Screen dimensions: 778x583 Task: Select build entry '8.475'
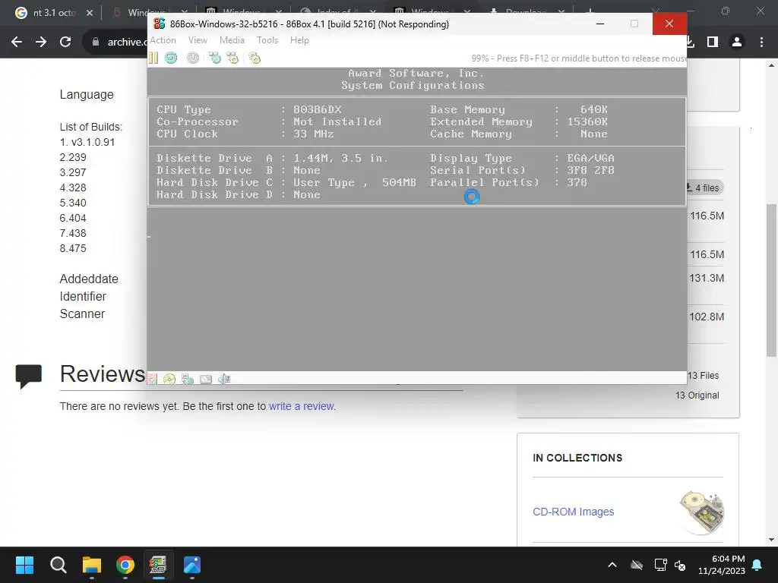coord(73,248)
